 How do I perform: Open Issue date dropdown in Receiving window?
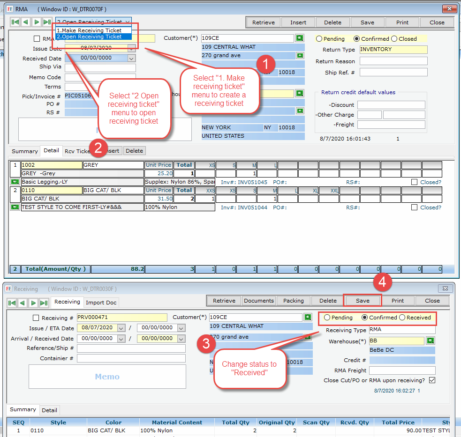click(121, 328)
